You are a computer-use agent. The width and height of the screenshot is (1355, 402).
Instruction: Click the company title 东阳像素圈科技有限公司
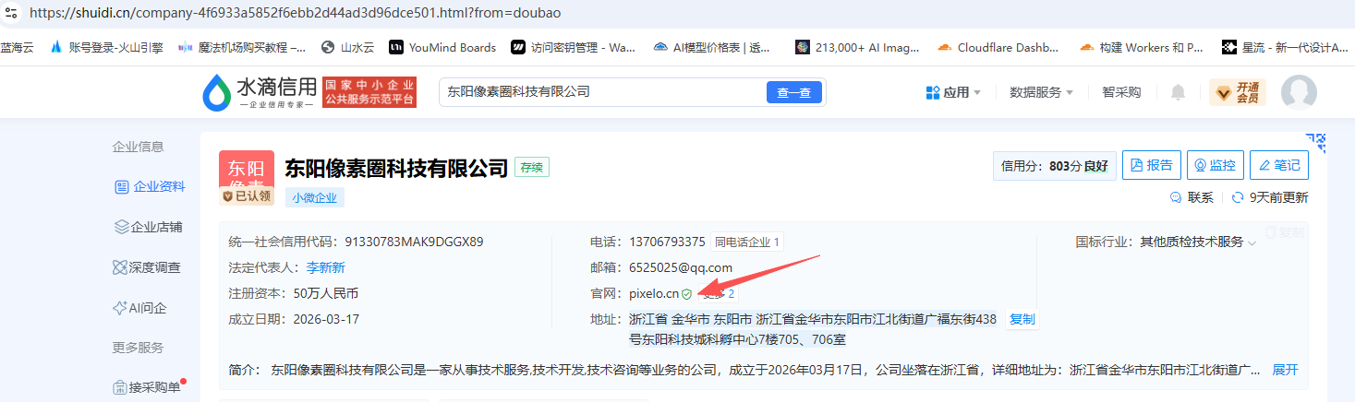point(397,168)
